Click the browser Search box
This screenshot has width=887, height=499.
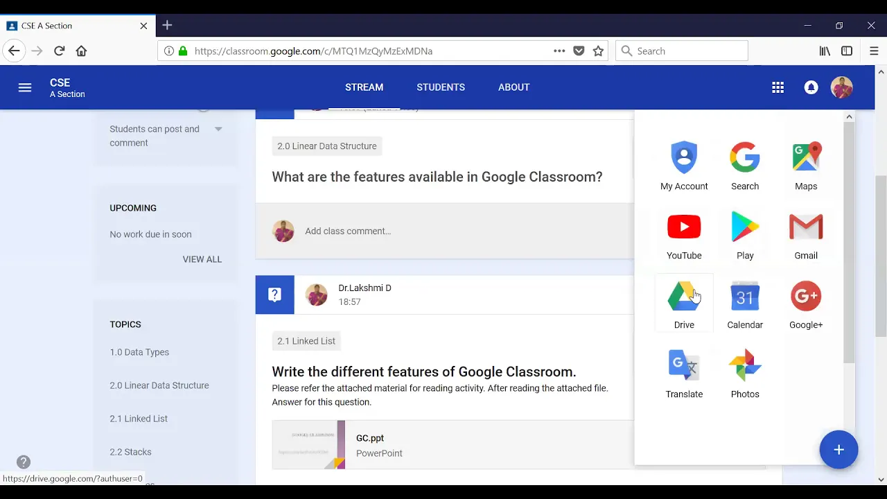click(682, 51)
